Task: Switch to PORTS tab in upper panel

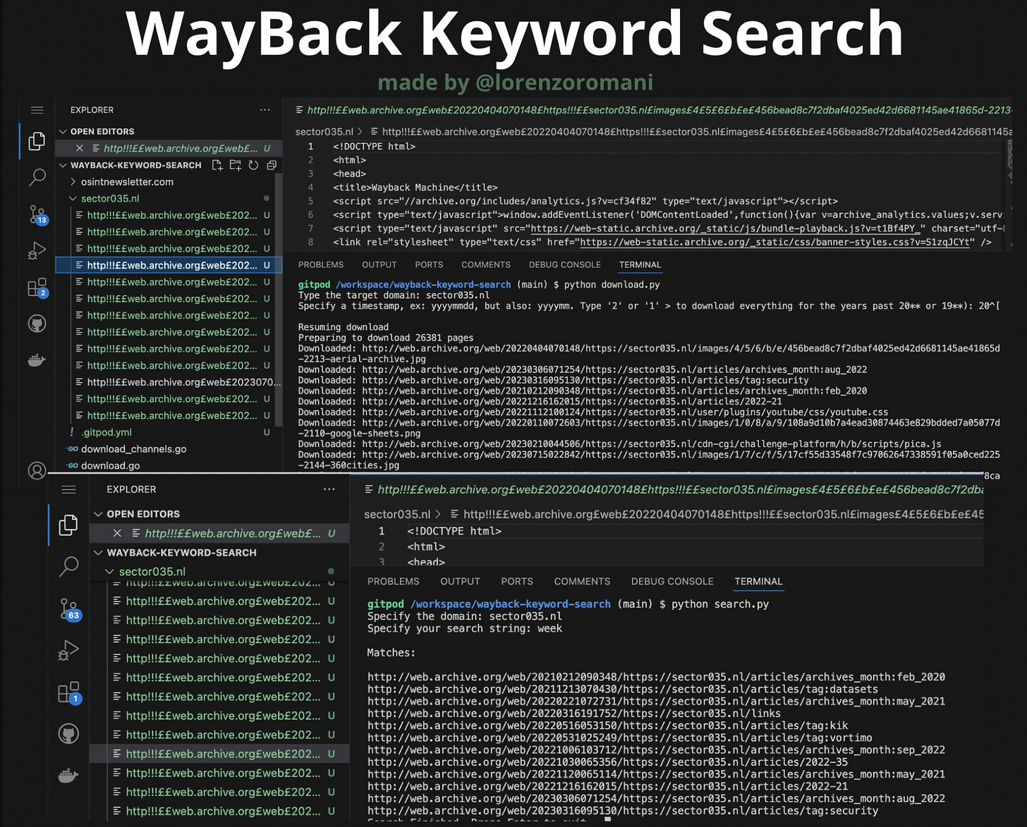Action: pos(429,265)
